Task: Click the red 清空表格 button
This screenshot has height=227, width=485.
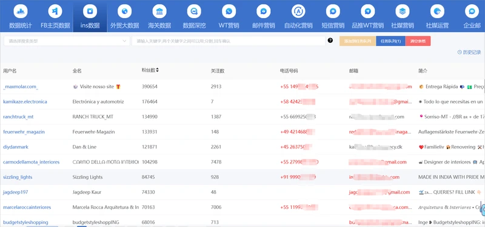Action: [x=418, y=41]
